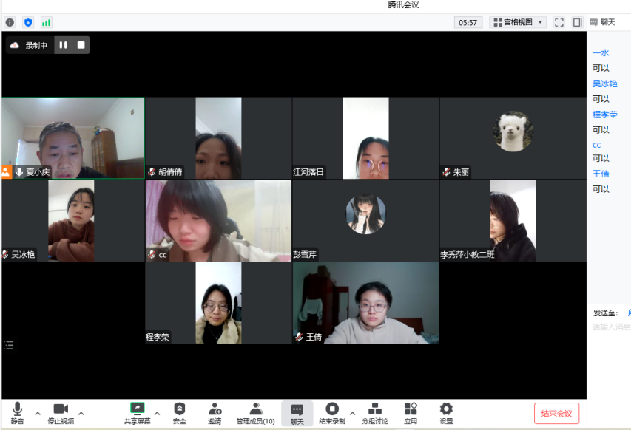Toggle 停止视频 camera off
The image size is (631, 430).
tap(61, 413)
